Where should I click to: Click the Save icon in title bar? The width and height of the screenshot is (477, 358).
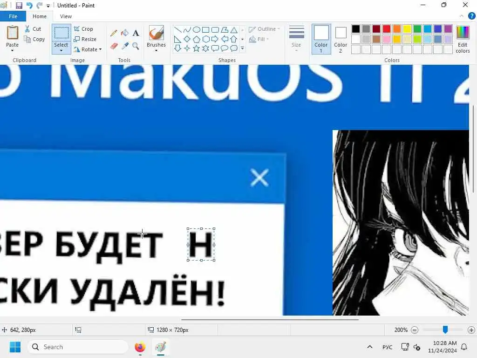click(x=19, y=6)
